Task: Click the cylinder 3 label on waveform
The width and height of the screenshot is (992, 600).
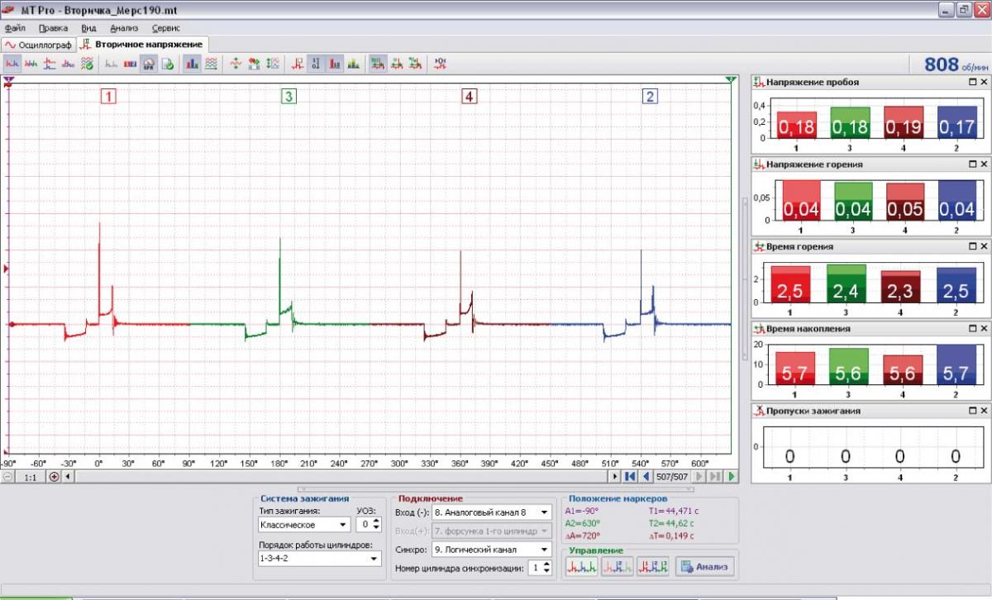Action: click(289, 97)
